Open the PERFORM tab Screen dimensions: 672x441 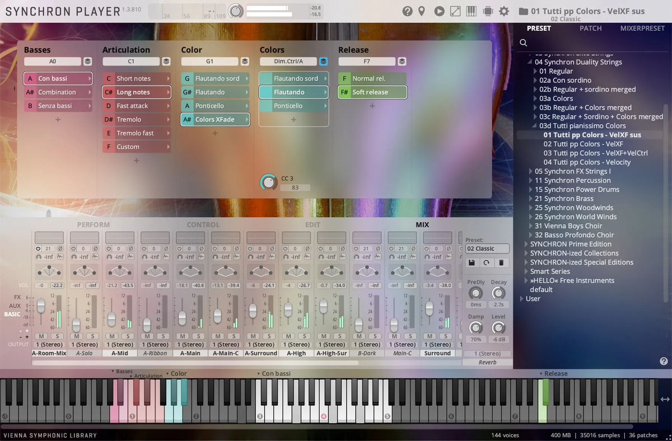pyautogui.click(x=94, y=225)
